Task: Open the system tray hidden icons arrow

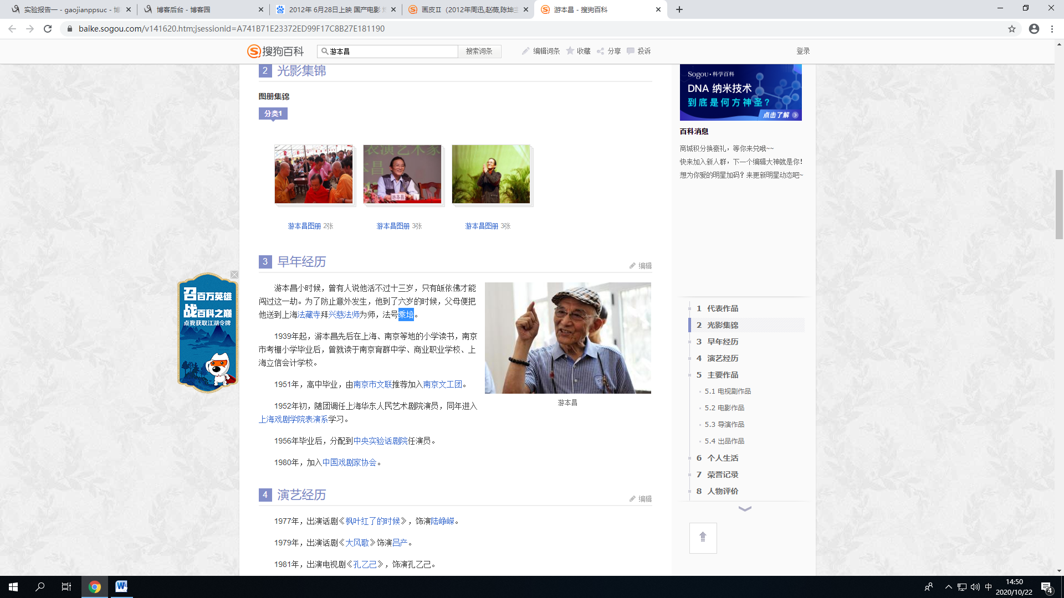Action: point(948,587)
